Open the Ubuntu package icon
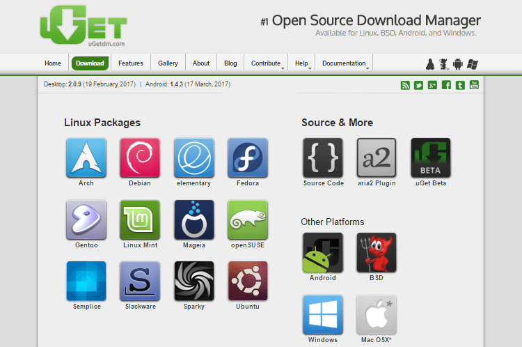This screenshot has width=522, height=347. [248, 281]
